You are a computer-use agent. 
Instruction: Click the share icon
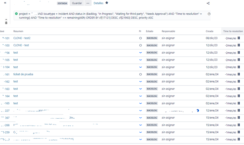(x=208, y=3)
